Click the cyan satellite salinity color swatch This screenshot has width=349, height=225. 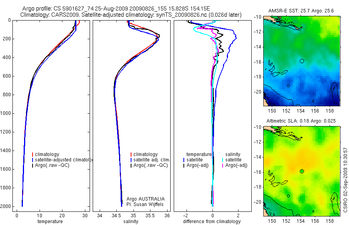coord(223,160)
